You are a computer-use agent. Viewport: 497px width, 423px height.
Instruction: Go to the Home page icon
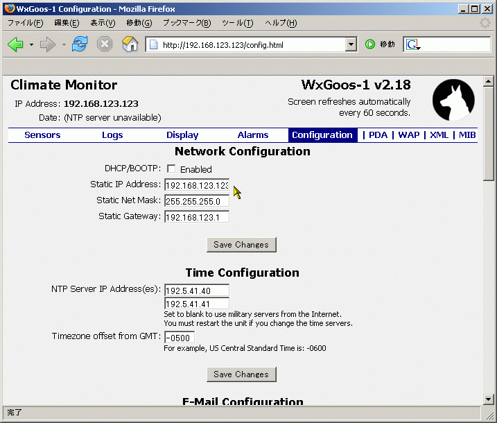click(130, 44)
